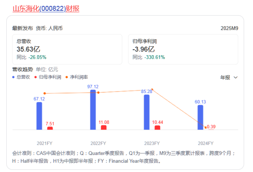The width and height of the screenshot is (253, 172).
Task: Select the 2021FY red profit bar 7.51
Action: coord(50,128)
